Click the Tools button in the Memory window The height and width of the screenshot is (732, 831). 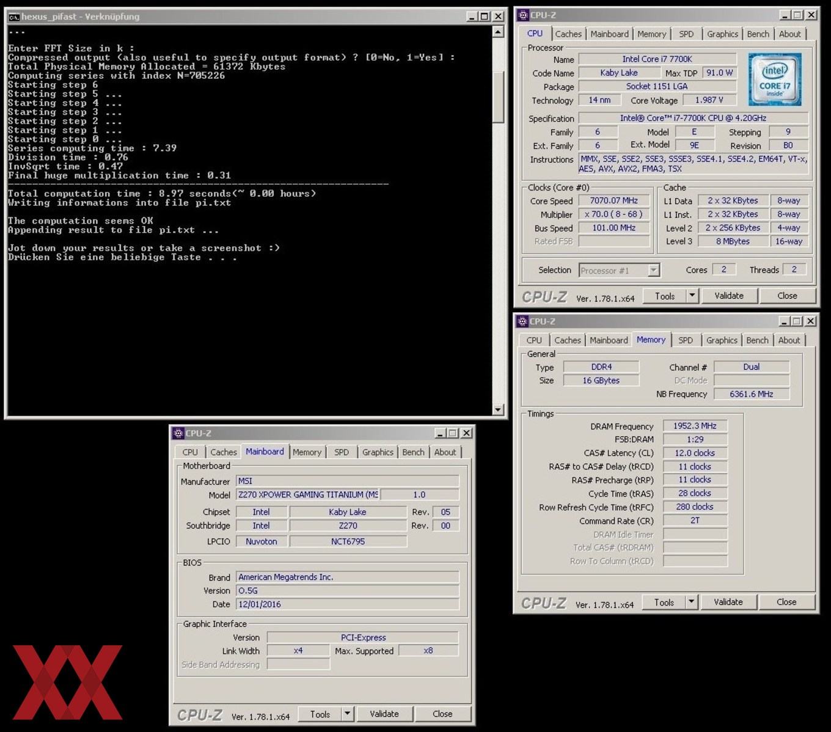tap(664, 602)
